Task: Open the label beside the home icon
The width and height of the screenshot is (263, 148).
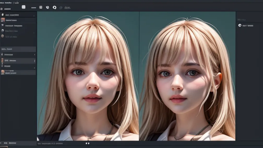Action: click(7, 9)
